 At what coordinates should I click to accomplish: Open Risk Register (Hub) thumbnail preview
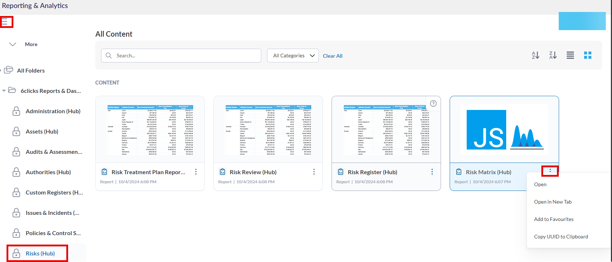[386, 130]
